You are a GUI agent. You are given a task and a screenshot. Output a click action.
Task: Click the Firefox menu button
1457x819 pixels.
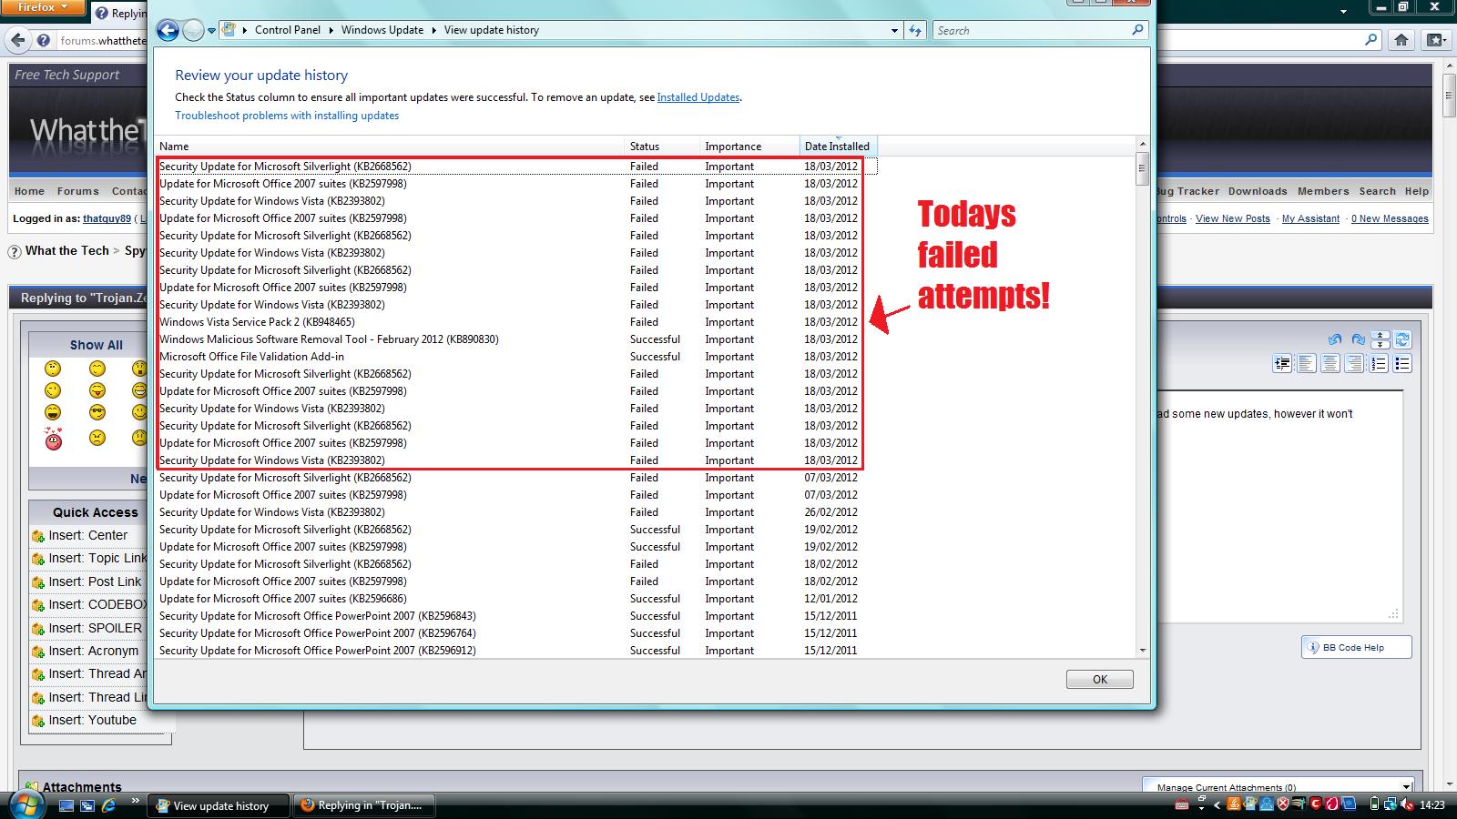point(43,7)
